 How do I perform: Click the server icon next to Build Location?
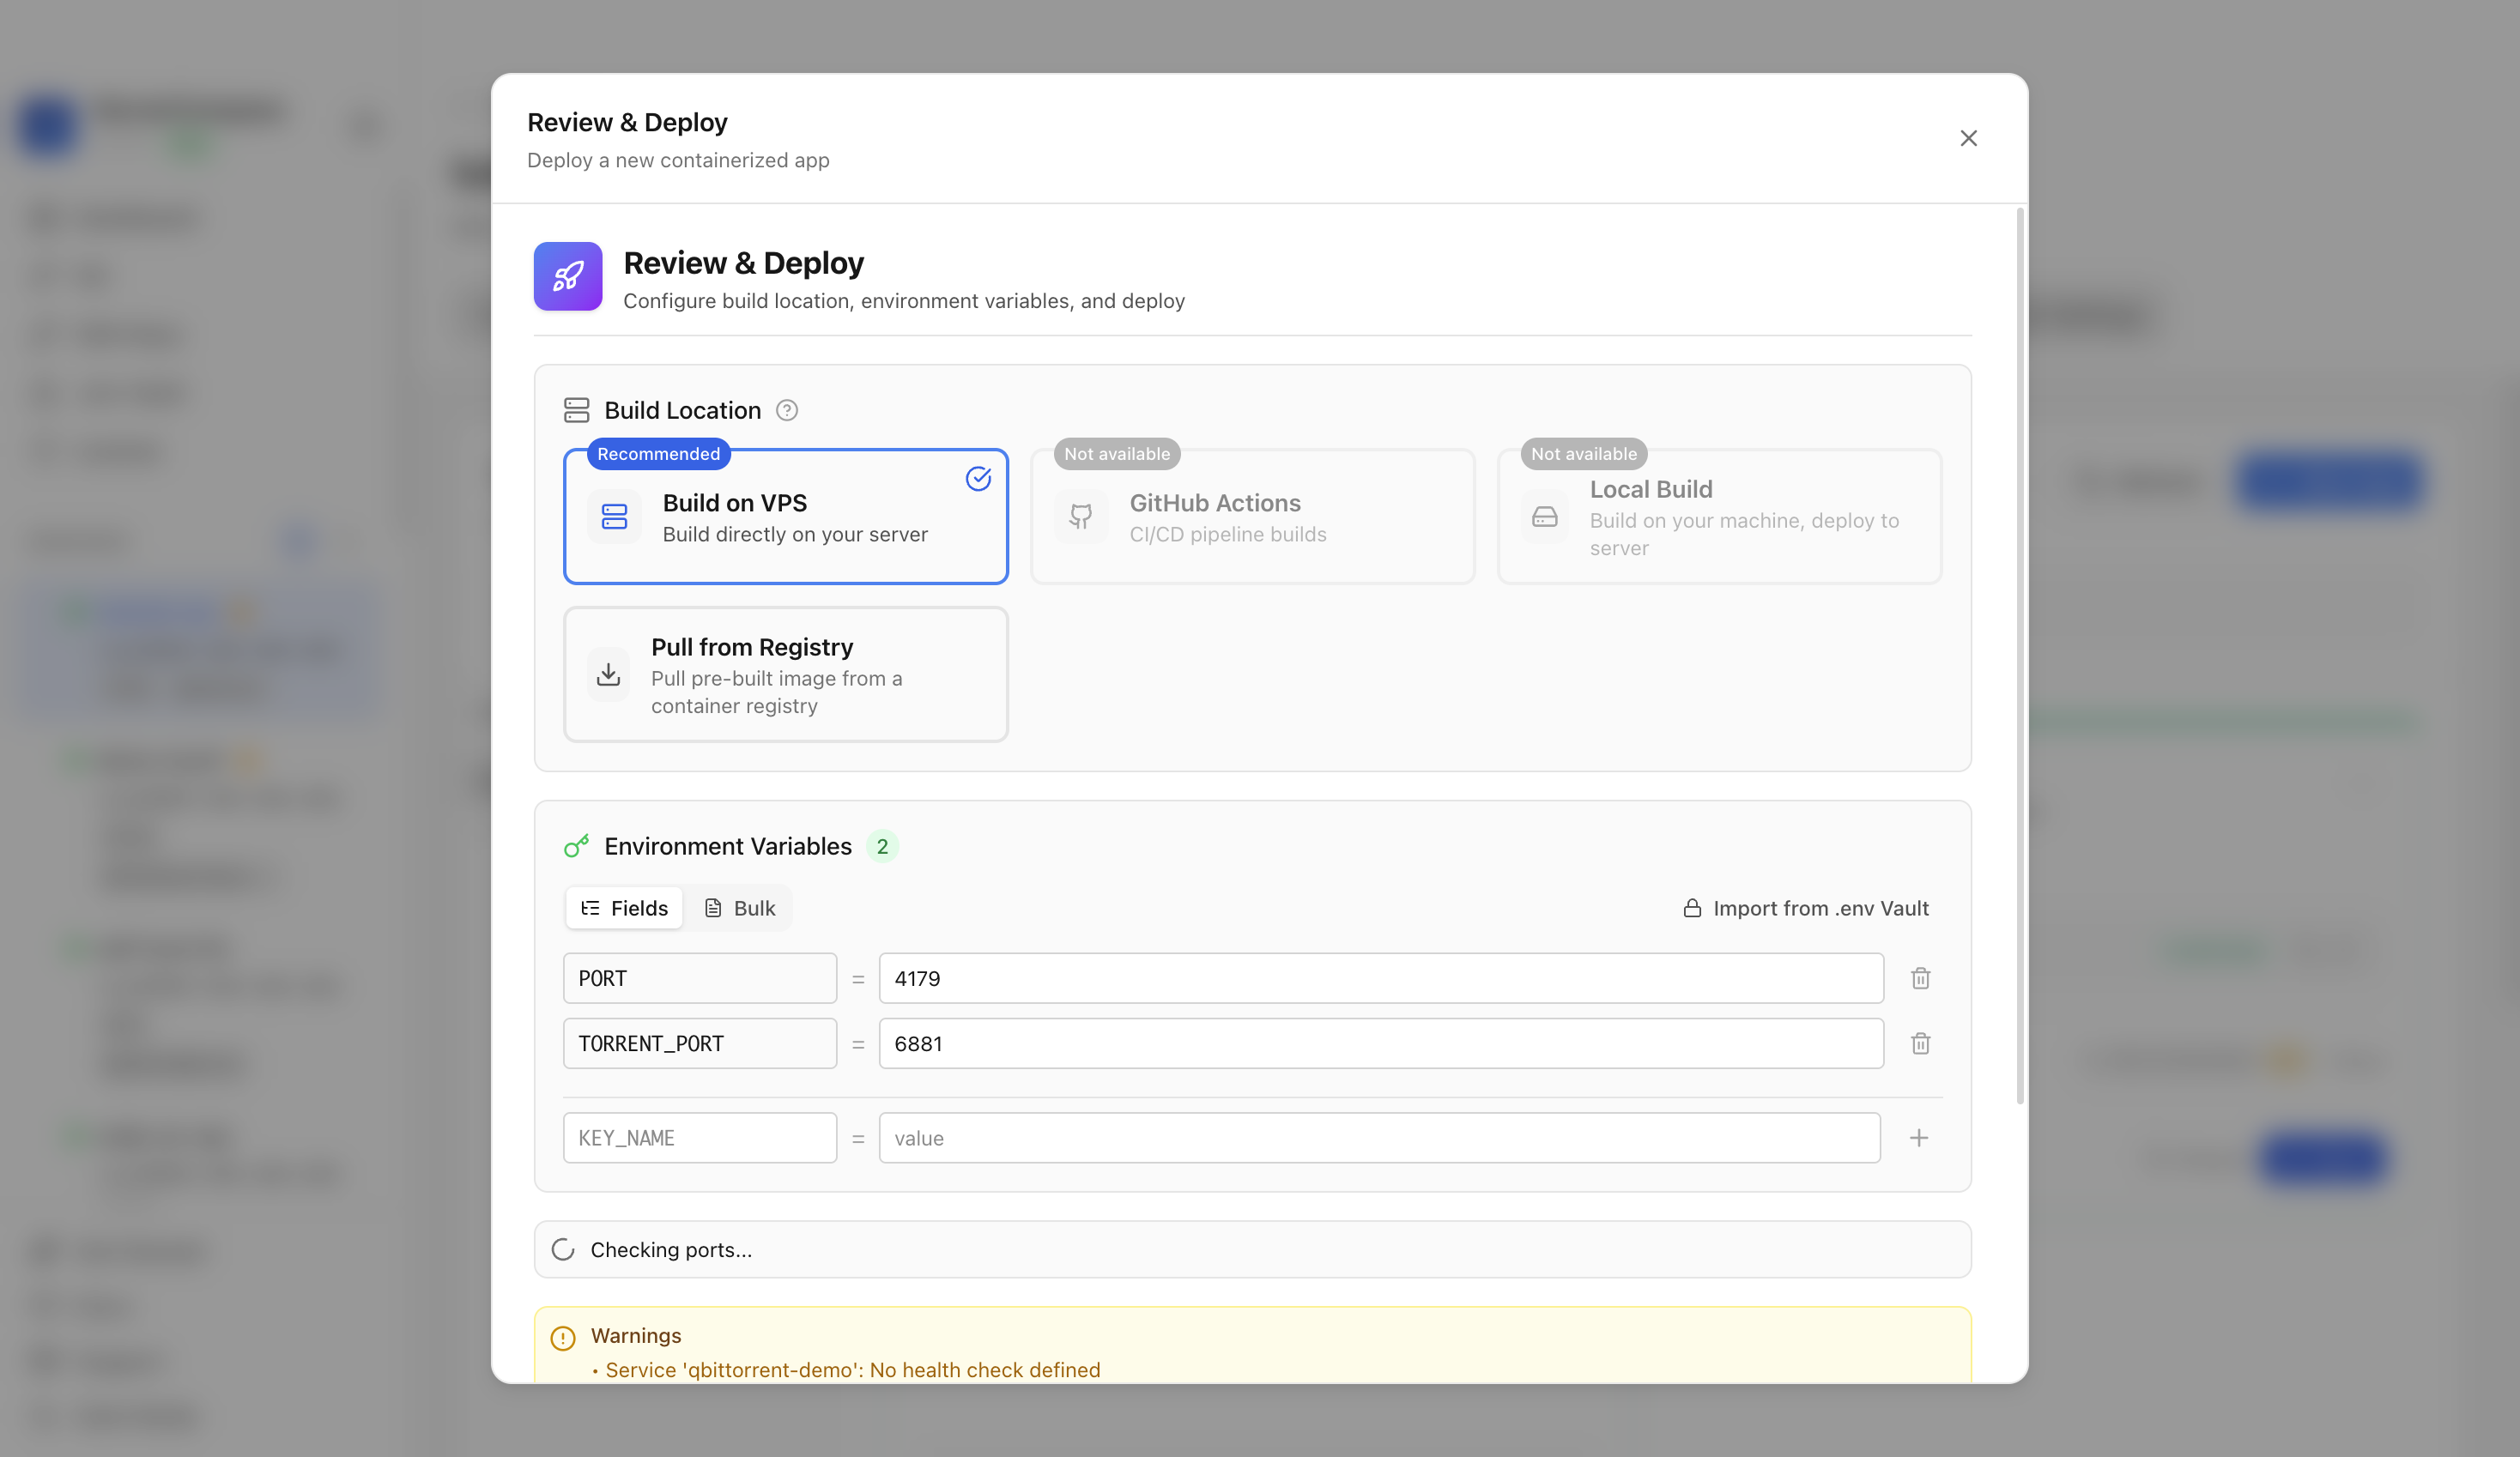[577, 410]
